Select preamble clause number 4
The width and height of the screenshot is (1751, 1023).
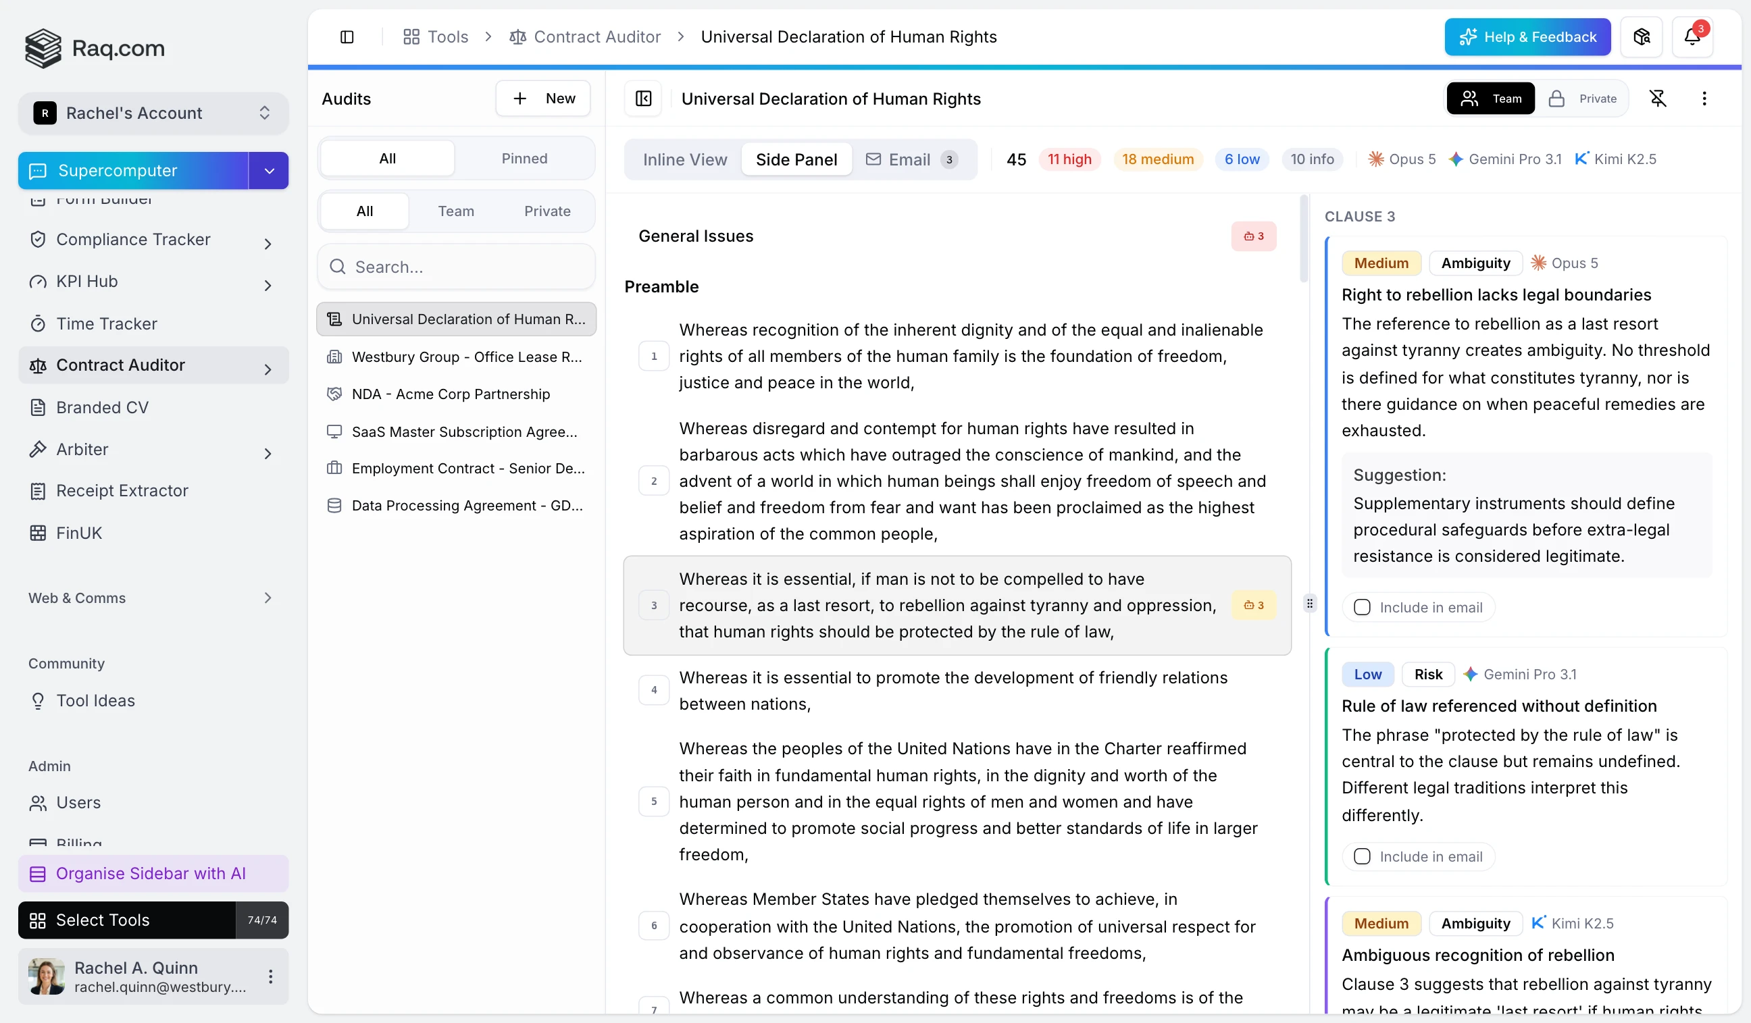pos(654,690)
